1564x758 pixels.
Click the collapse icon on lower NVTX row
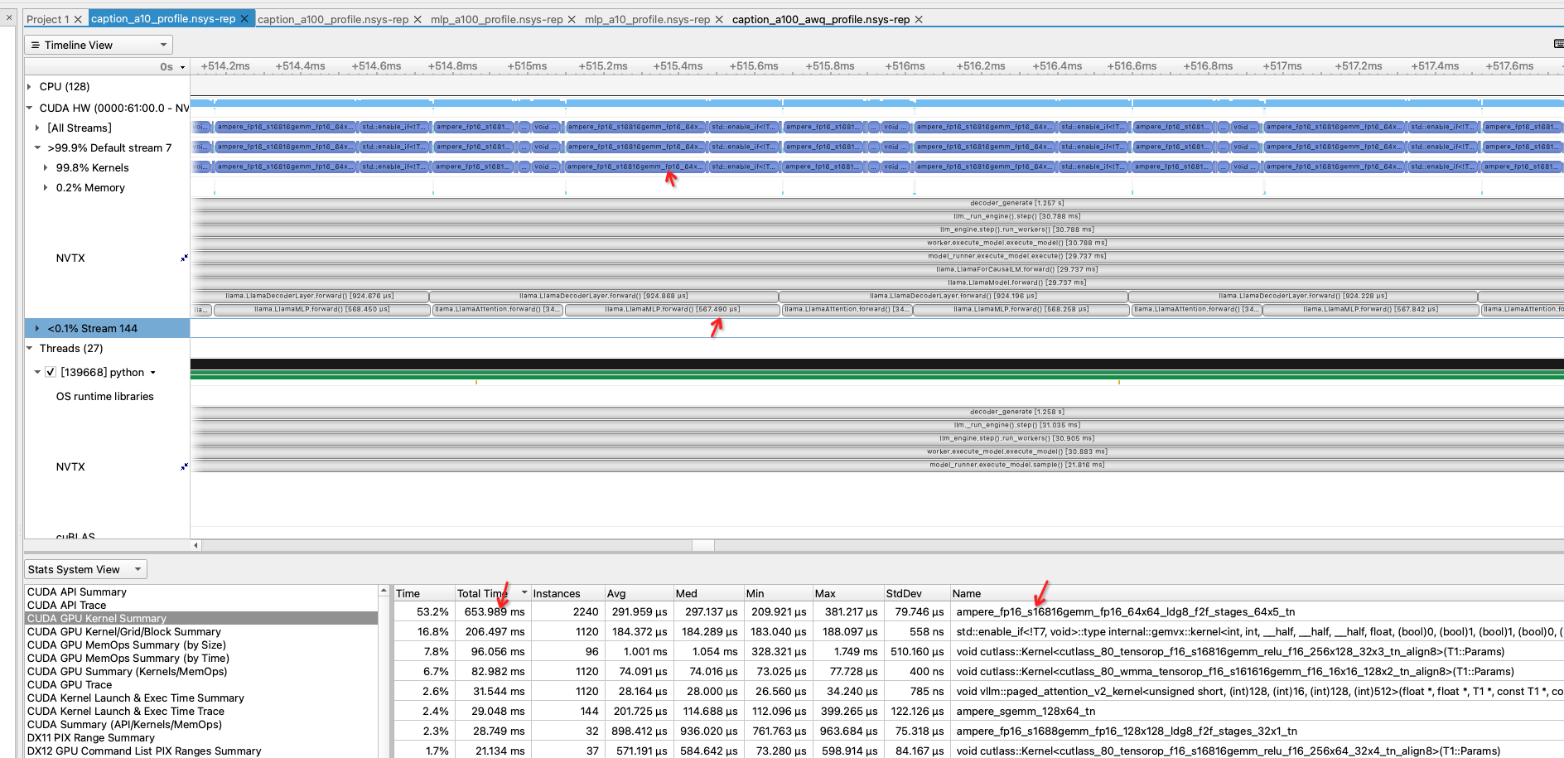(x=184, y=466)
